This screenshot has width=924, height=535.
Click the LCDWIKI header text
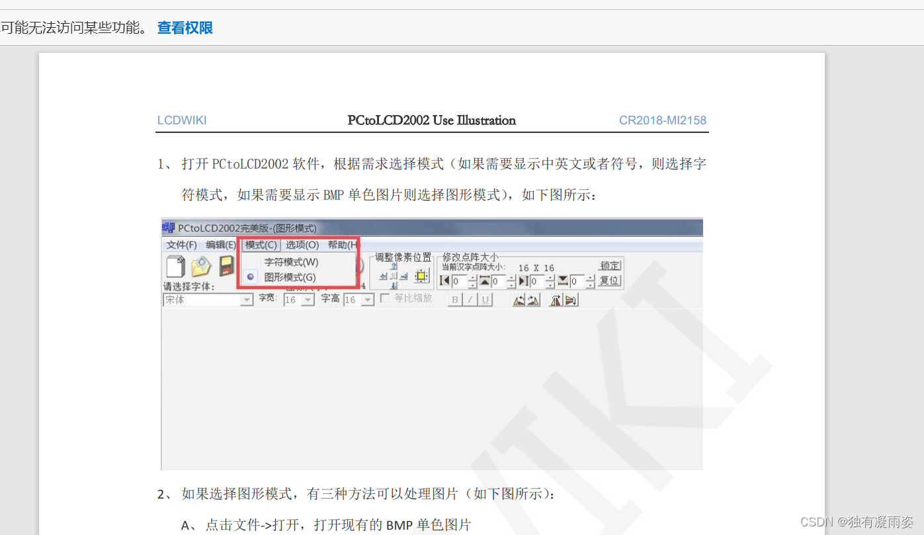(182, 120)
